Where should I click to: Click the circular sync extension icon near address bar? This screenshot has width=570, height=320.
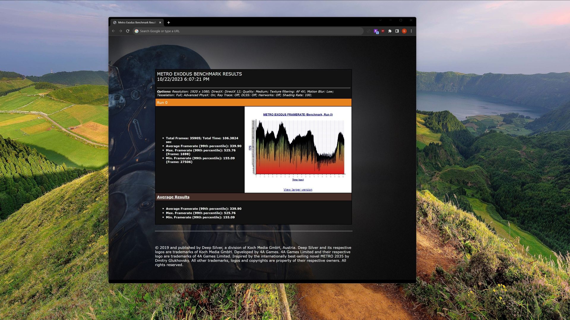tap(368, 31)
